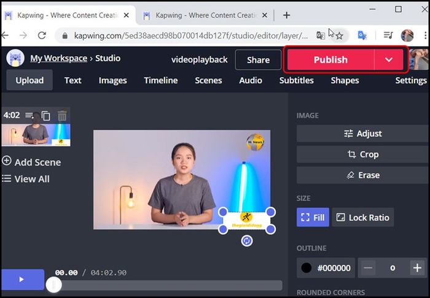The width and height of the screenshot is (430, 298).
Task: Open scene reorder list icon beside 4:02
Action: [29, 115]
